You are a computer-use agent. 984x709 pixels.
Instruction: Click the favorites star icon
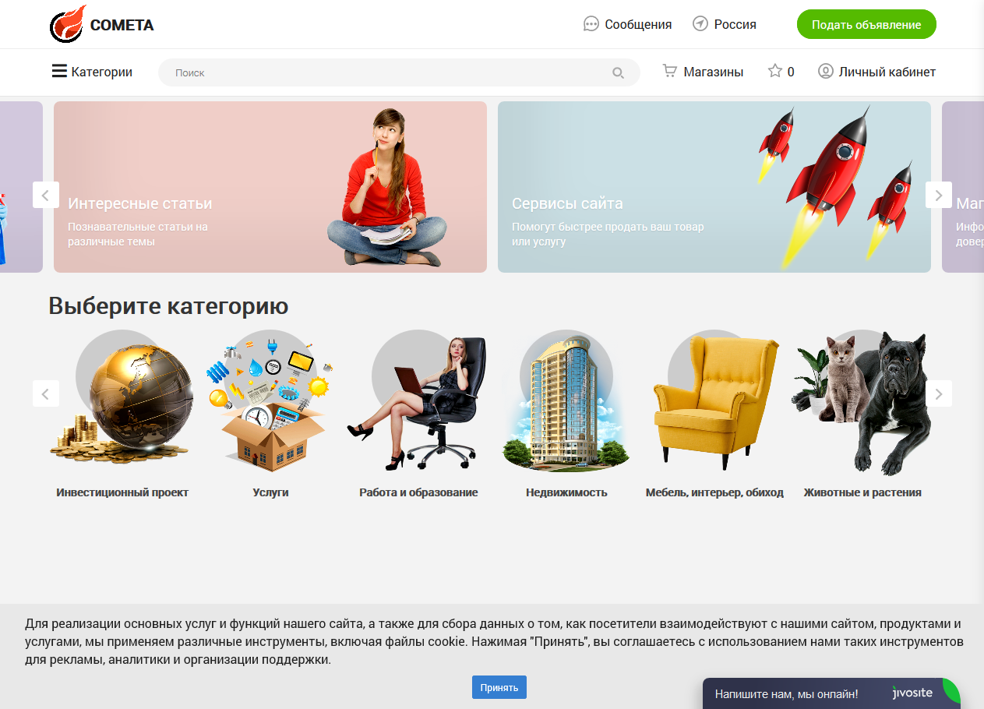[x=775, y=71]
